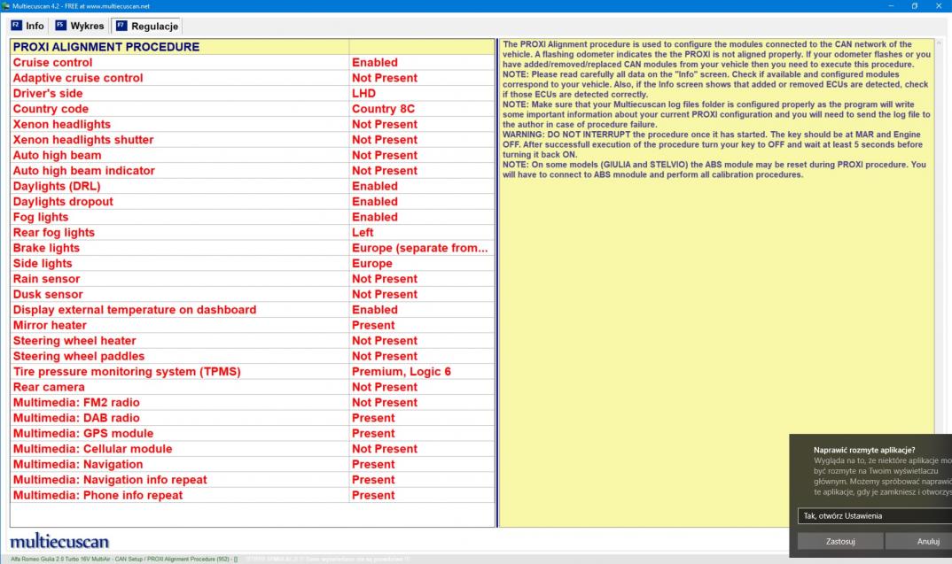The width and height of the screenshot is (952, 564).
Task: Select the Brake lights row
Action: (x=253, y=248)
